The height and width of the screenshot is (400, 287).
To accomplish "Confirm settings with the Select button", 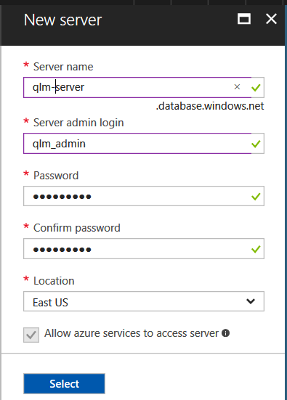I will (65, 384).
